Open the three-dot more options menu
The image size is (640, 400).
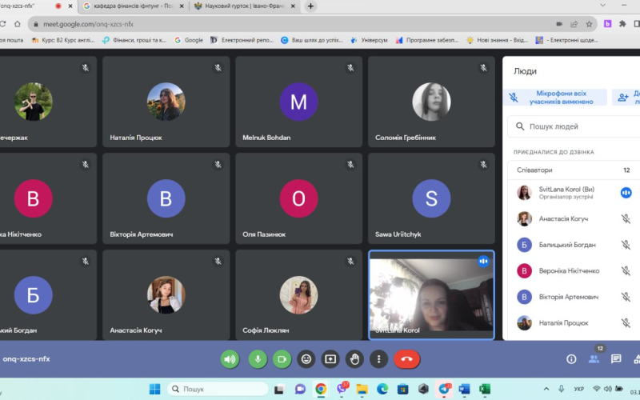tap(378, 359)
